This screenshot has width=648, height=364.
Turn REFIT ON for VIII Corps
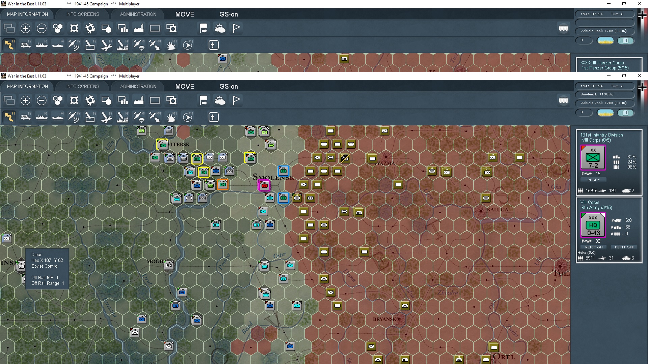click(x=594, y=247)
